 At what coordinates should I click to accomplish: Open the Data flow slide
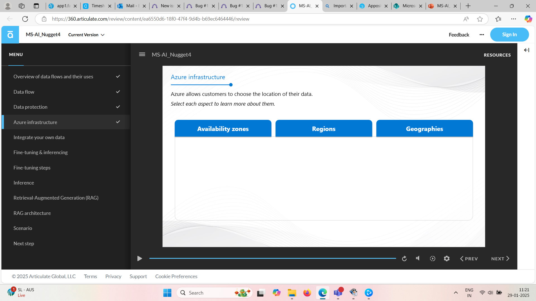tap(66, 92)
